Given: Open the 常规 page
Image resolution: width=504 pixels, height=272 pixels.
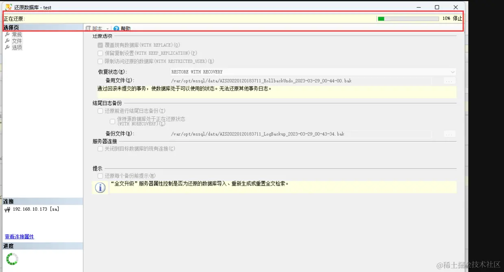Looking at the screenshot, I should 17,35.
